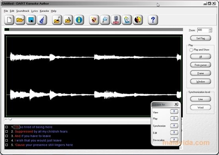Image resolution: width=219 pixels, height=155 pixels.
Task: Decrease Zoom value with the down arrow
Action: (x=210, y=31)
